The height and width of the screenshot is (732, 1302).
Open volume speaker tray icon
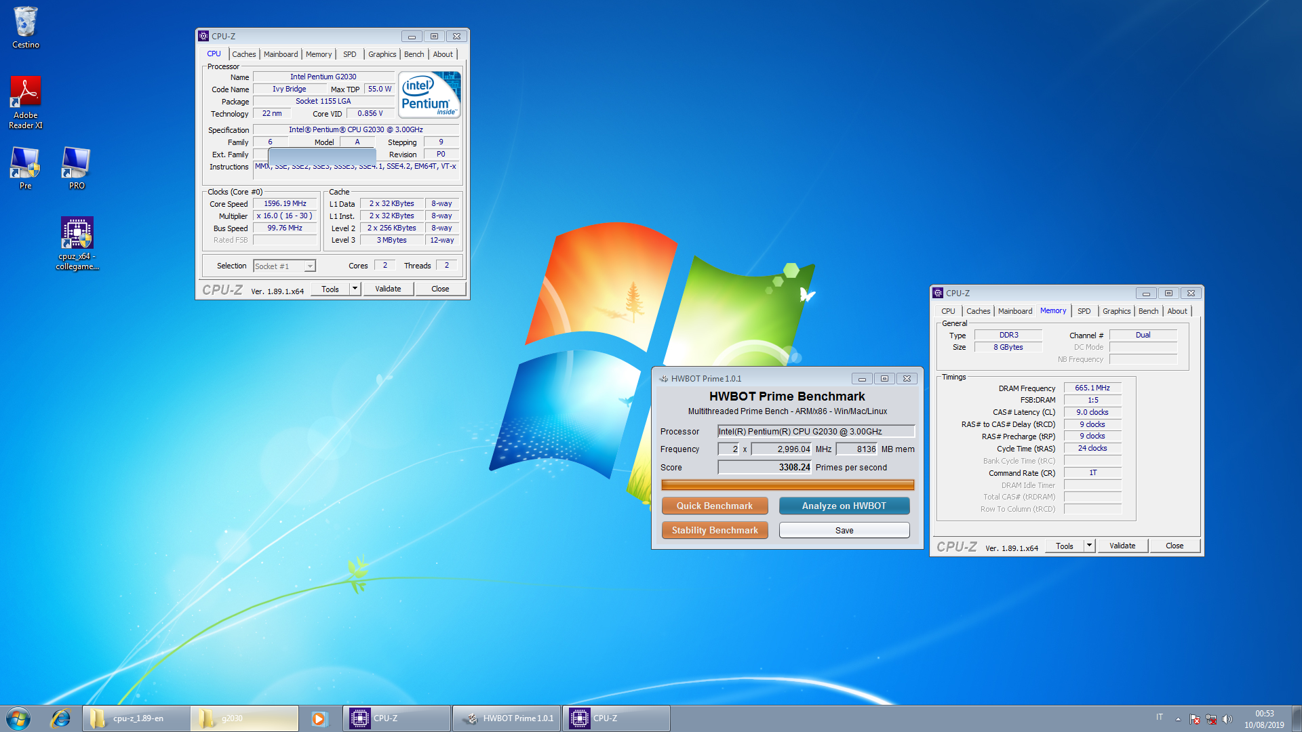1227,719
